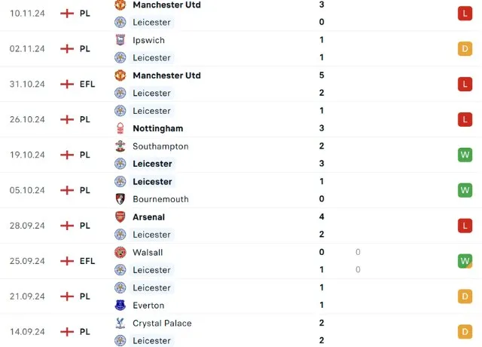Open the Ipswich team name link

point(148,40)
